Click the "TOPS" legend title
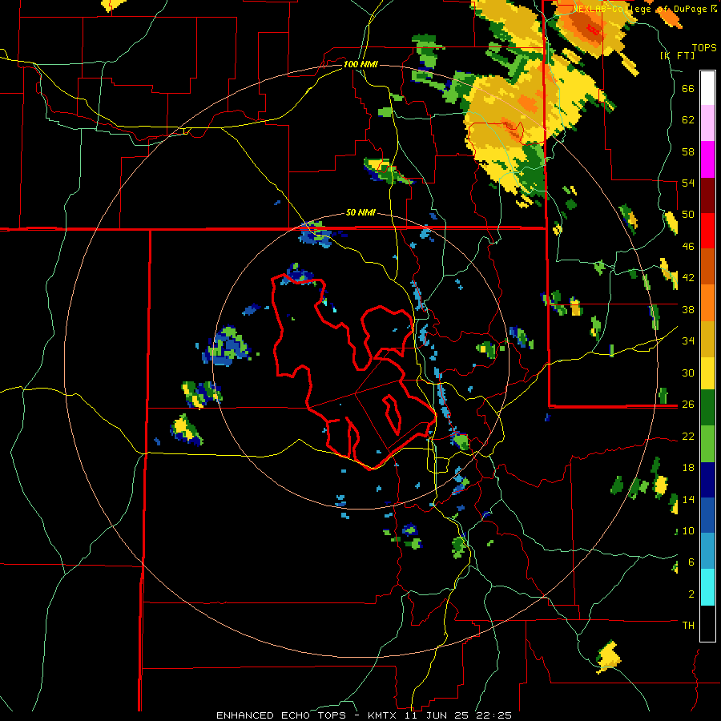The width and height of the screenshot is (721, 721). (x=704, y=48)
